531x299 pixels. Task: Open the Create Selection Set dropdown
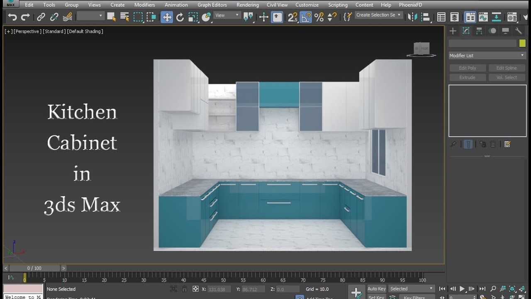tap(379, 15)
